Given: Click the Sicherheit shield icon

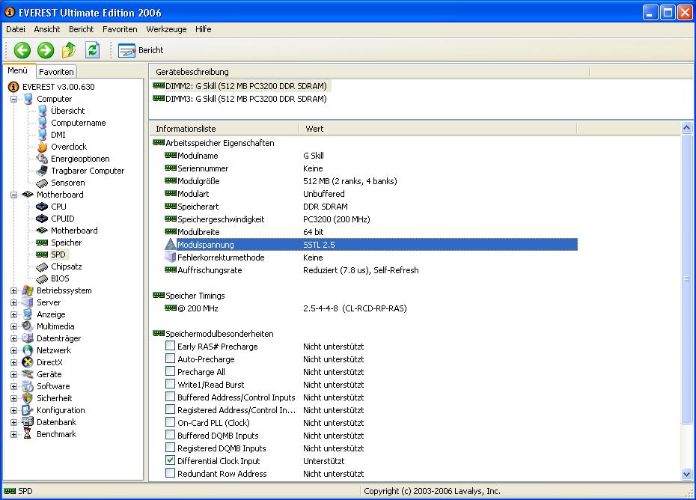Looking at the screenshot, I should pyautogui.click(x=28, y=398).
